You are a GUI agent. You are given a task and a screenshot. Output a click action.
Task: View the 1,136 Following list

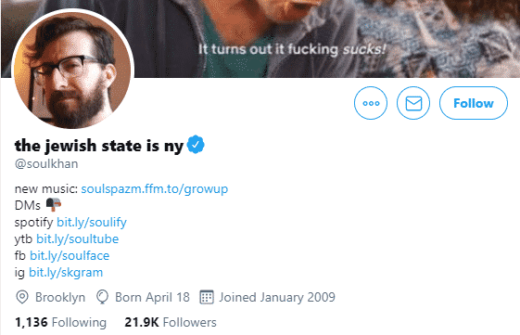point(60,322)
